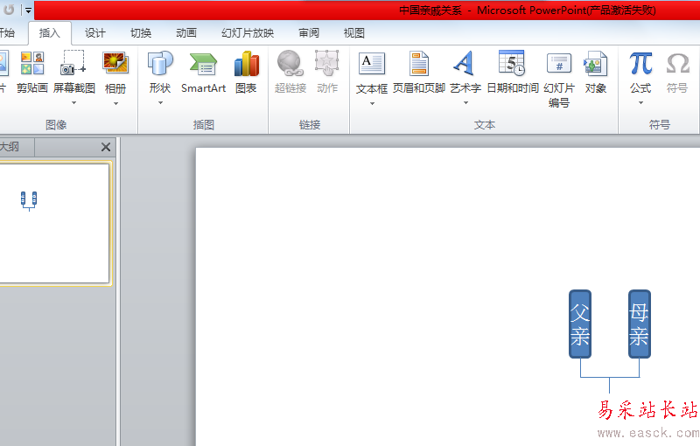The width and height of the screenshot is (700, 446).
Task: Select the 母亲 shape on the slide
Action: click(640, 324)
